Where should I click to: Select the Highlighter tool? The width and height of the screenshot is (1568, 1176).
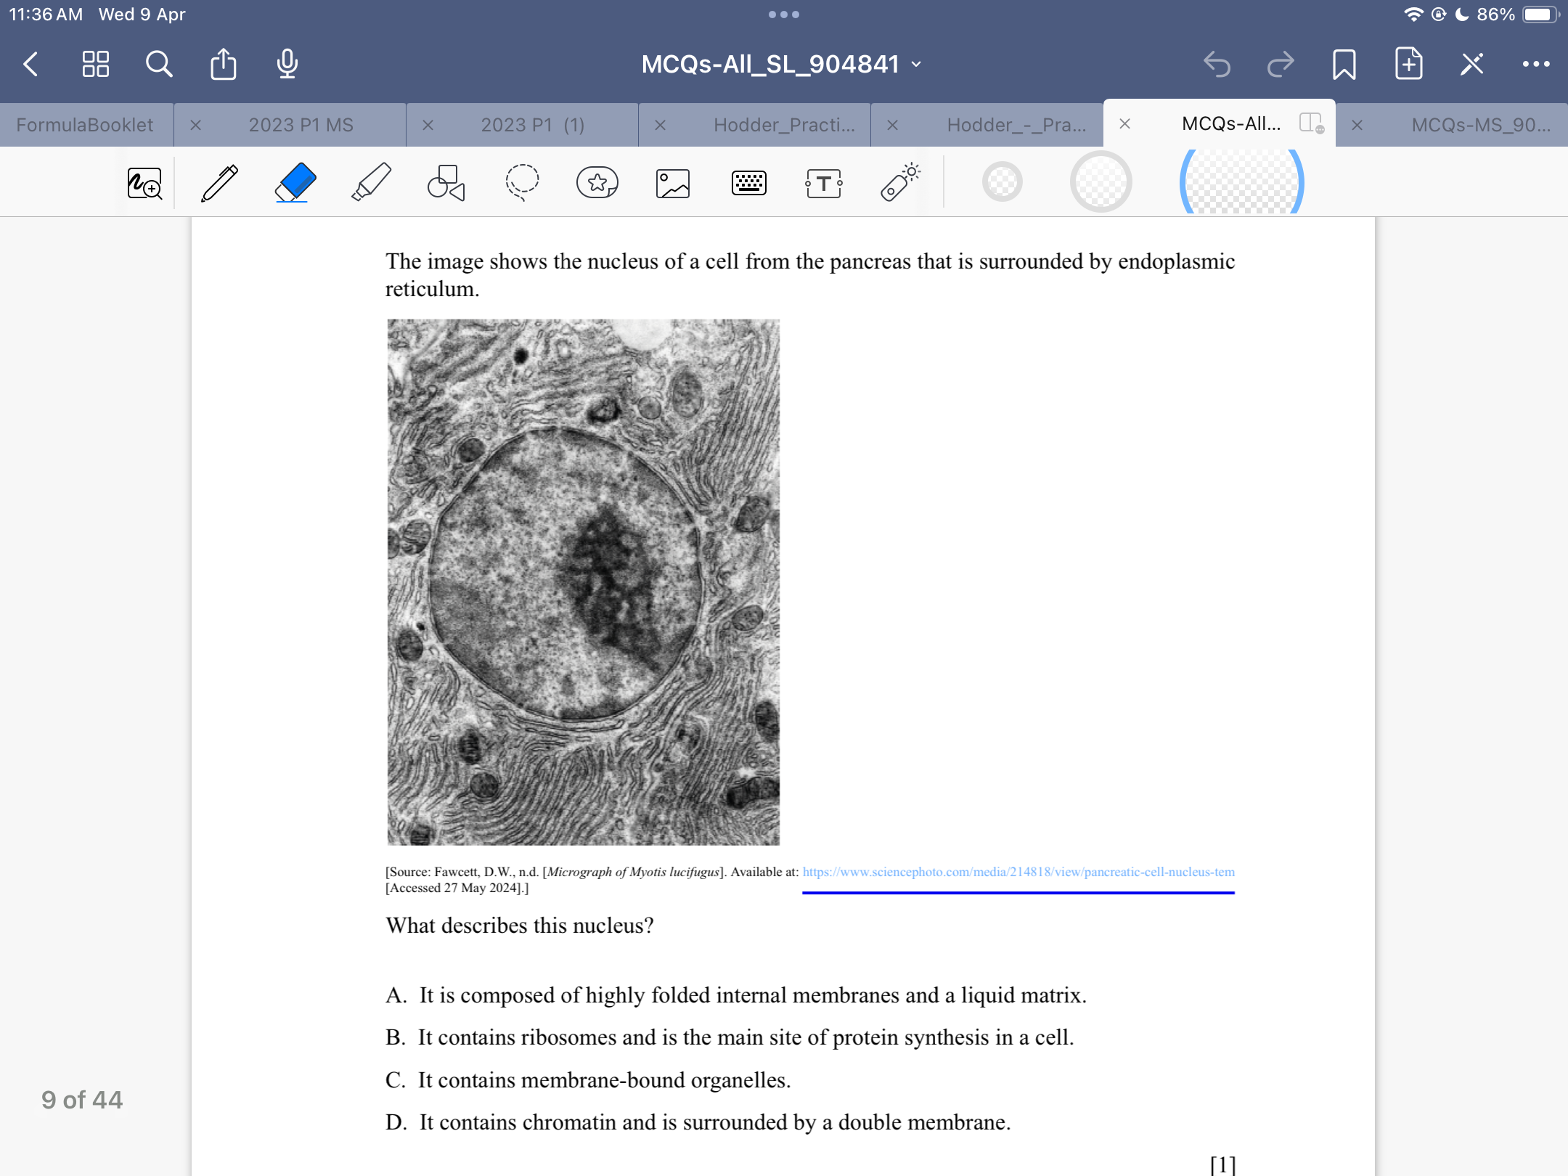pyautogui.click(x=371, y=182)
